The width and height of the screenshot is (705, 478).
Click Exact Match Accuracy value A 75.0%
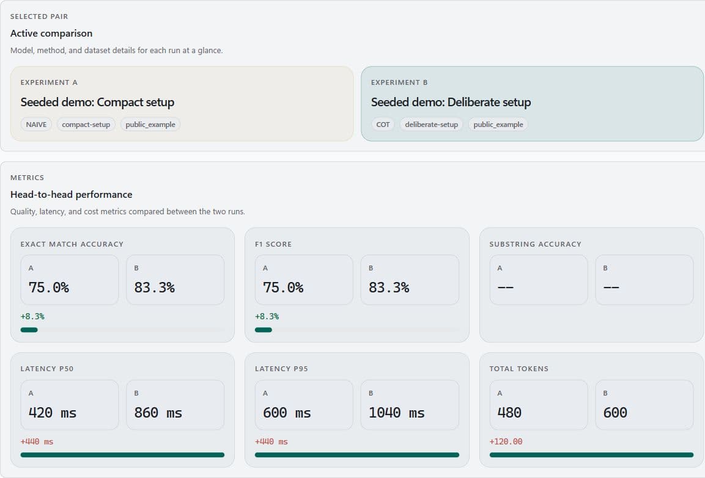(x=49, y=288)
